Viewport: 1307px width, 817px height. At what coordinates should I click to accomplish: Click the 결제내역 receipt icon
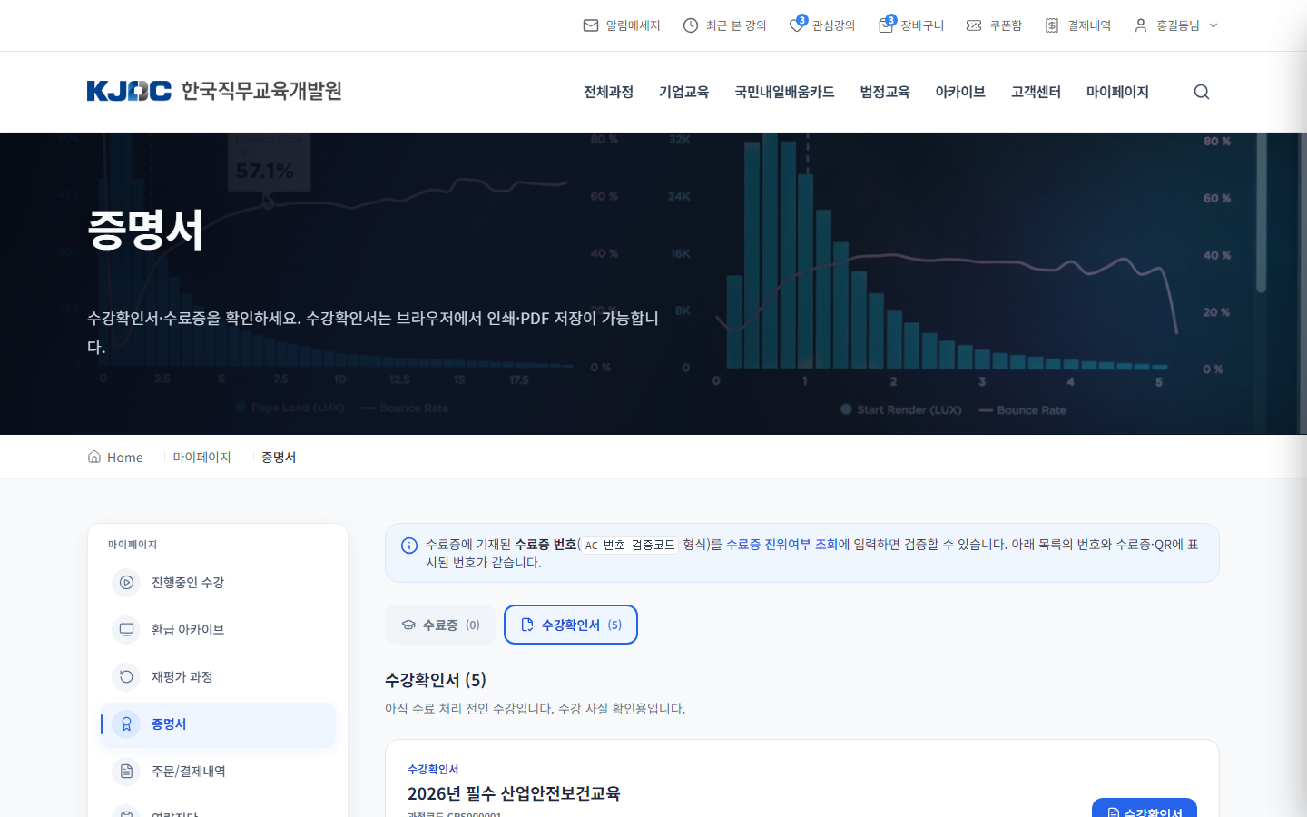pos(1052,25)
